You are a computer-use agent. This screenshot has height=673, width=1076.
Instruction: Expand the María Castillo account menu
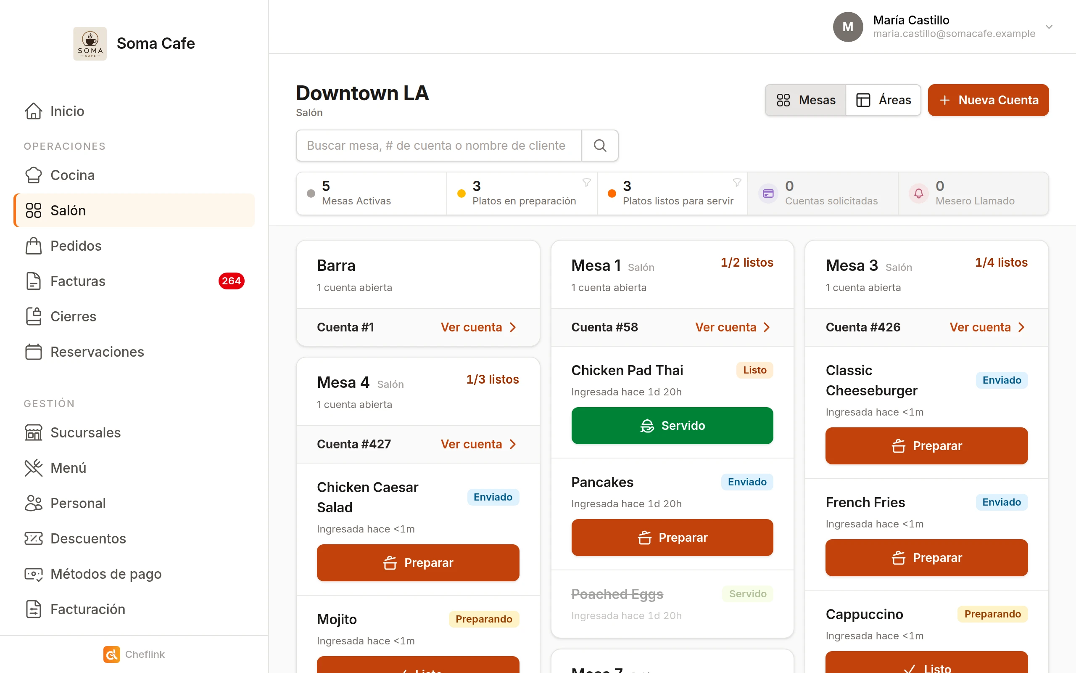(1049, 26)
